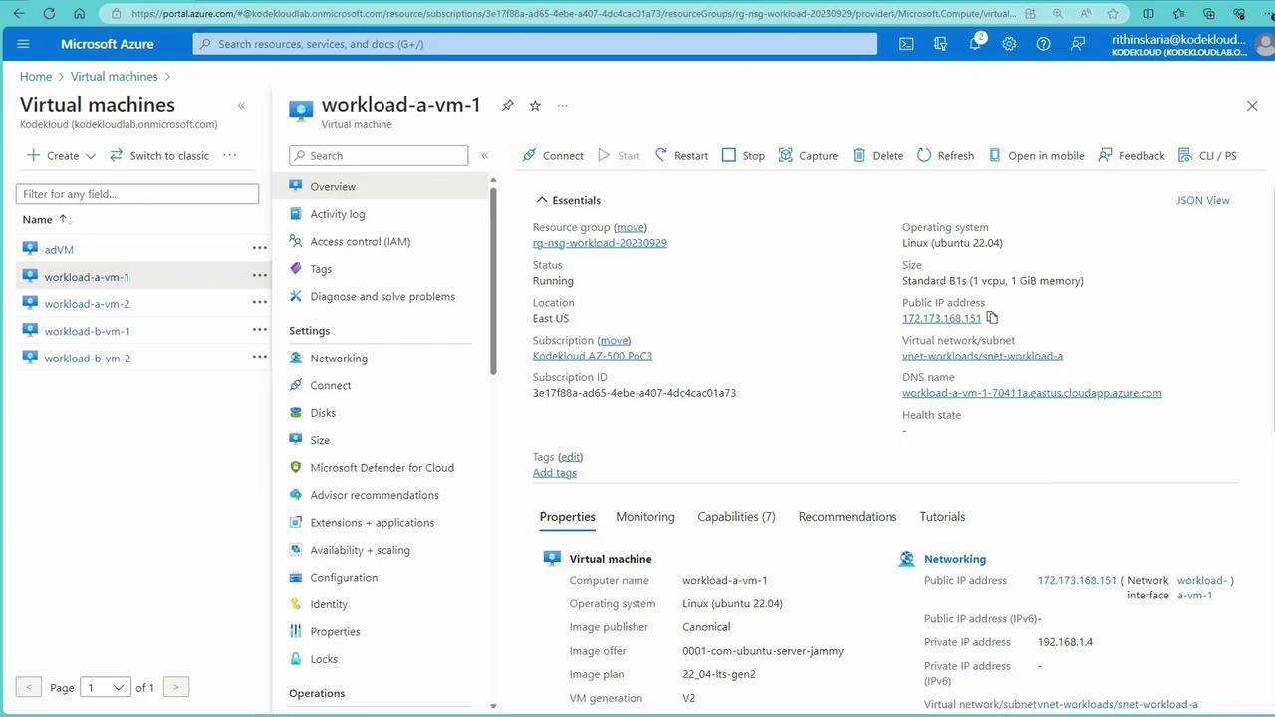The height and width of the screenshot is (717, 1275).
Task: Go to browser home page
Action: pos(80,14)
